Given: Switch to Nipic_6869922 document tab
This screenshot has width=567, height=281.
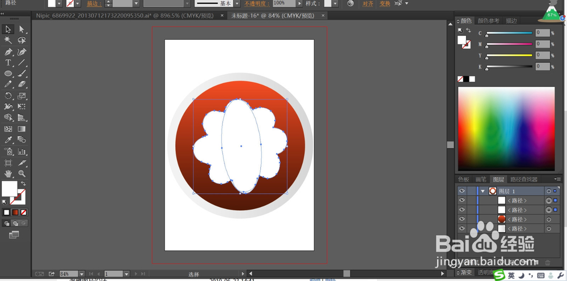Looking at the screenshot, I should (125, 15).
